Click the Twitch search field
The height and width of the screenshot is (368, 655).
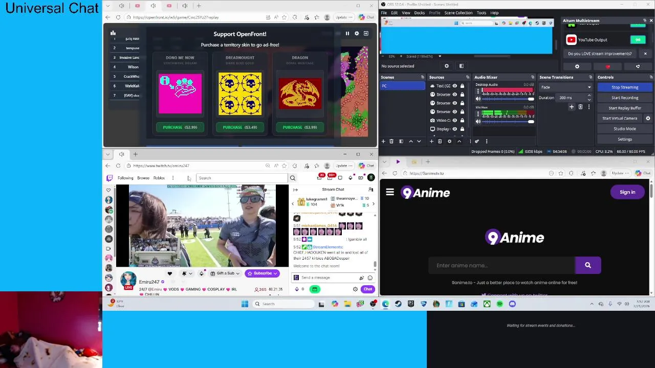(242, 178)
